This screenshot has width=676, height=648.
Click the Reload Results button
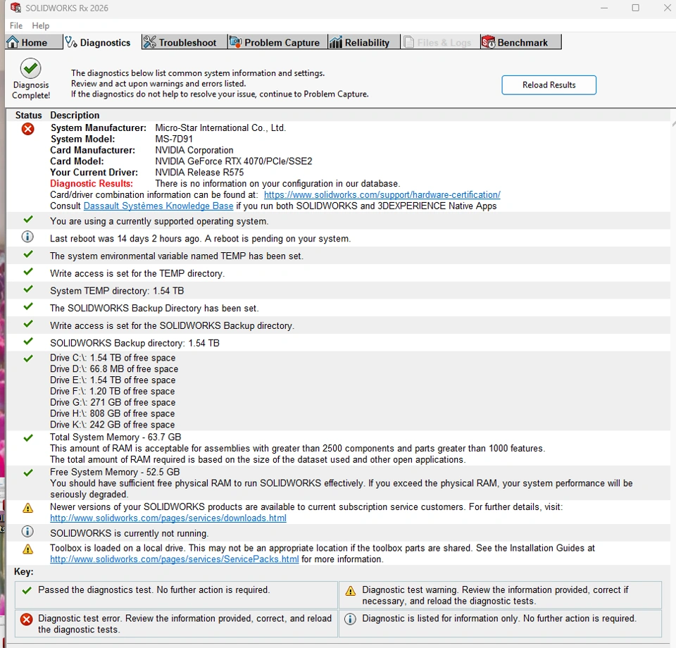click(549, 85)
